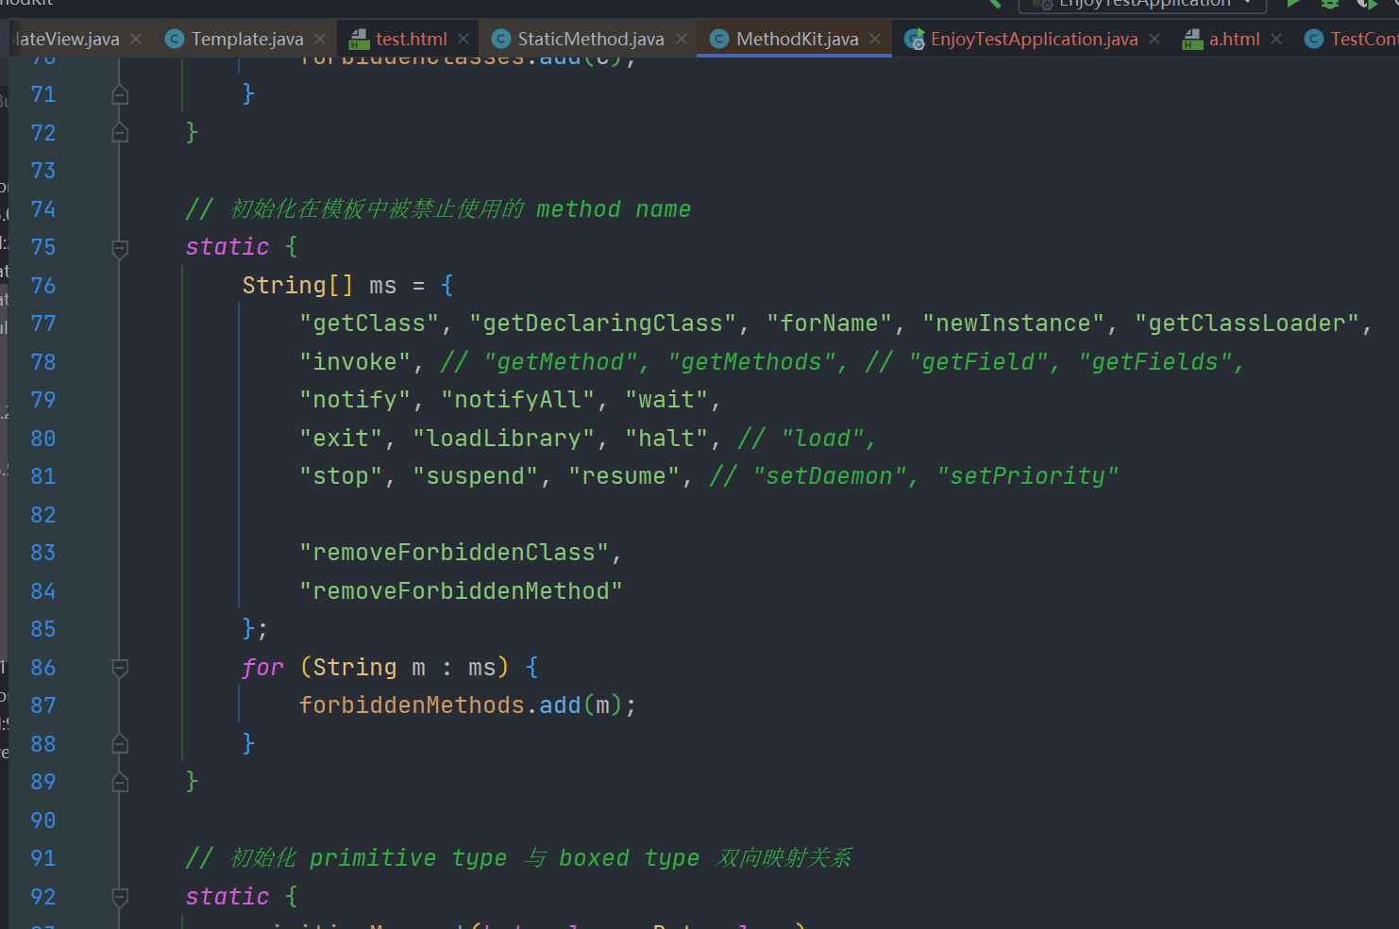
Task: Switch to the Template.java tab
Action: pyautogui.click(x=246, y=39)
